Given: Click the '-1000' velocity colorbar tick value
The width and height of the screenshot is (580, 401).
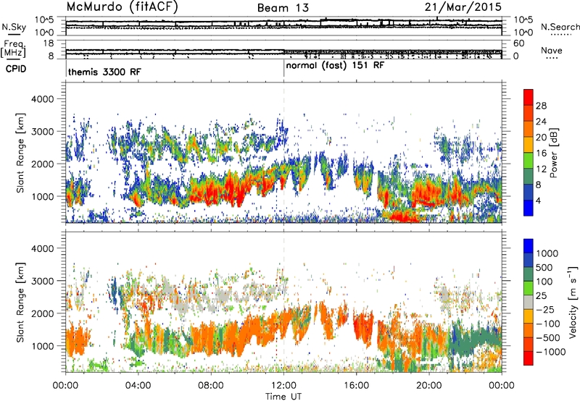Looking at the screenshot, I should pos(550,352).
